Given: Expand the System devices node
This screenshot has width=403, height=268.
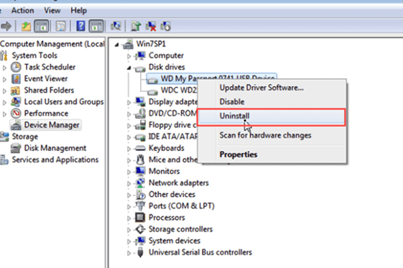Looking at the screenshot, I should pos(129,241).
